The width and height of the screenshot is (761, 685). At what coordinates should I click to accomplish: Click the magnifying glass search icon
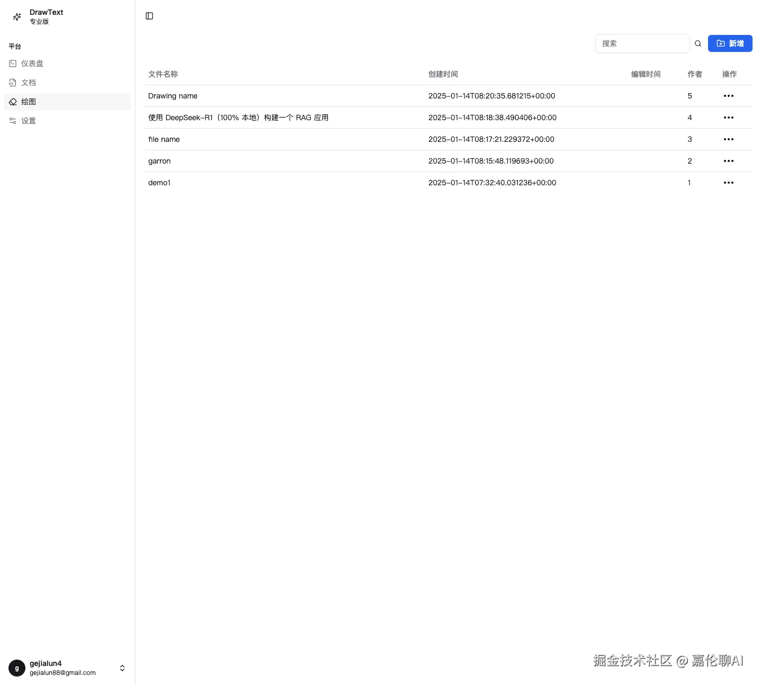tap(698, 43)
